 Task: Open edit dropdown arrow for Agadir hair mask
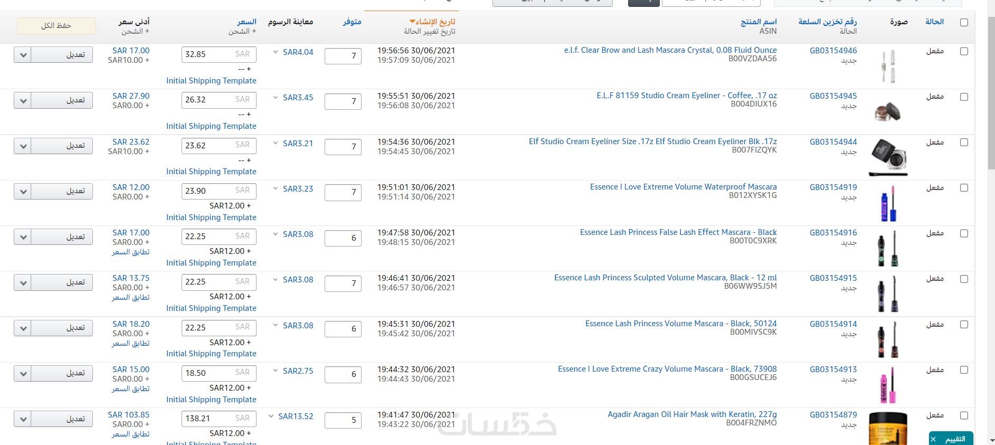tap(23, 419)
